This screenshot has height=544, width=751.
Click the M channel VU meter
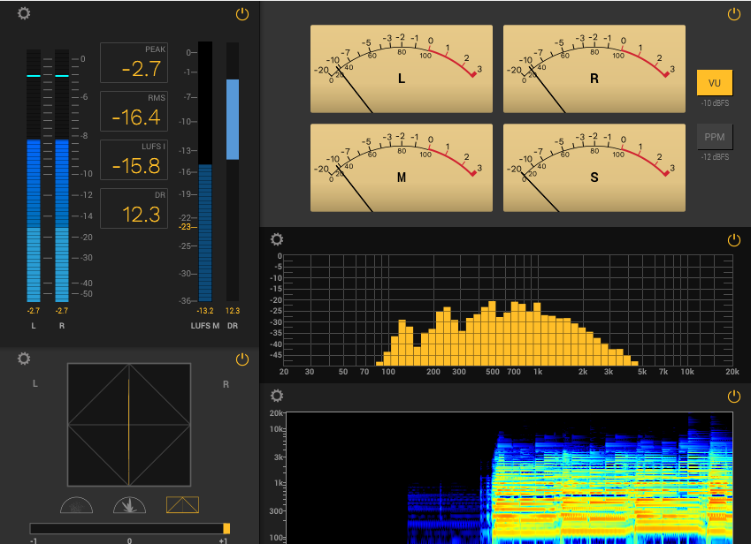point(402,168)
